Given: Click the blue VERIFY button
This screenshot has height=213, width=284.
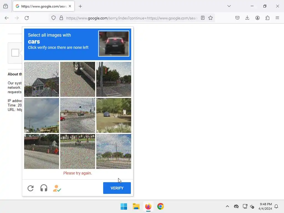Looking at the screenshot, I should click(x=117, y=188).
